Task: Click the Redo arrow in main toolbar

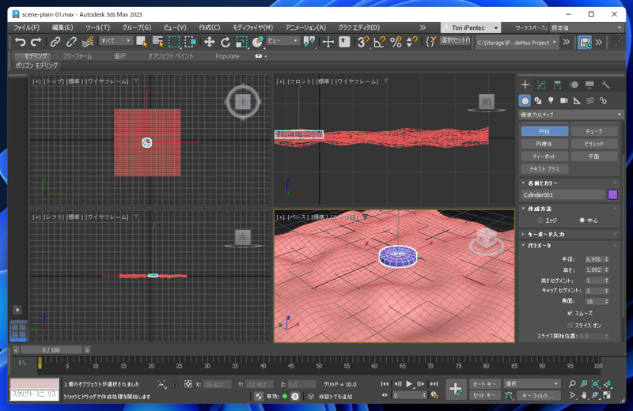Action: [x=36, y=42]
